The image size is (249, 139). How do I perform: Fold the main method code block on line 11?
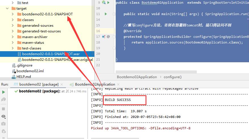click(x=114, y=14)
